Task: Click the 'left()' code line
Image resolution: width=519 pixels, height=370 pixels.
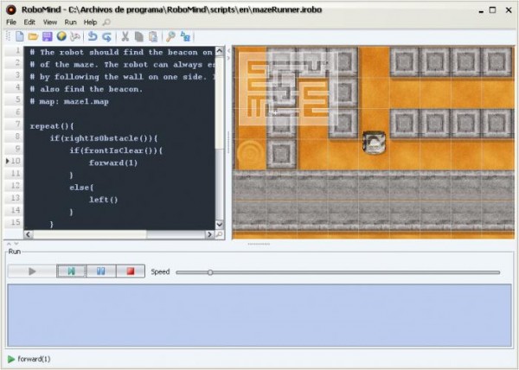Action: 104,200
